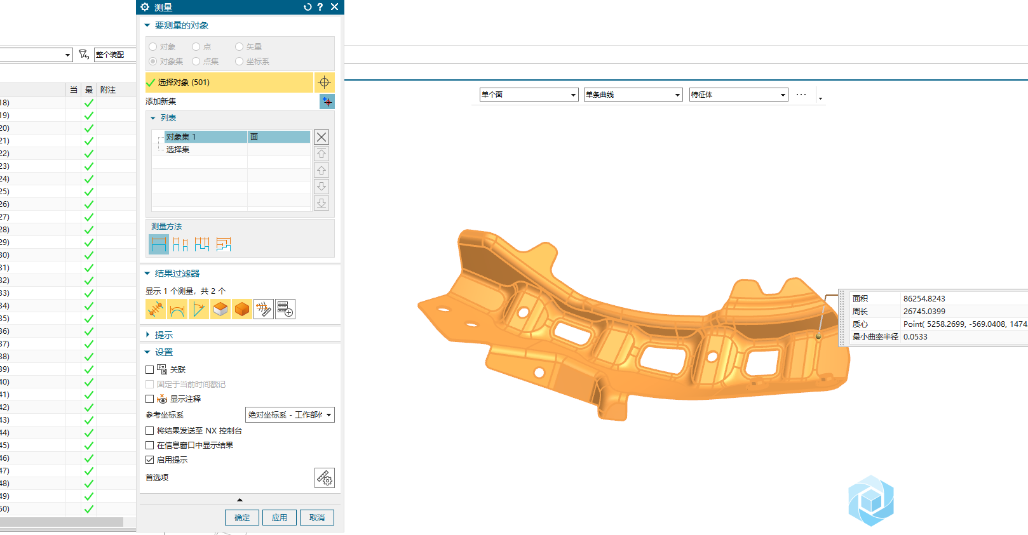Check 在信息窗口中显示结果
The image size is (1028, 535).
click(x=150, y=445)
